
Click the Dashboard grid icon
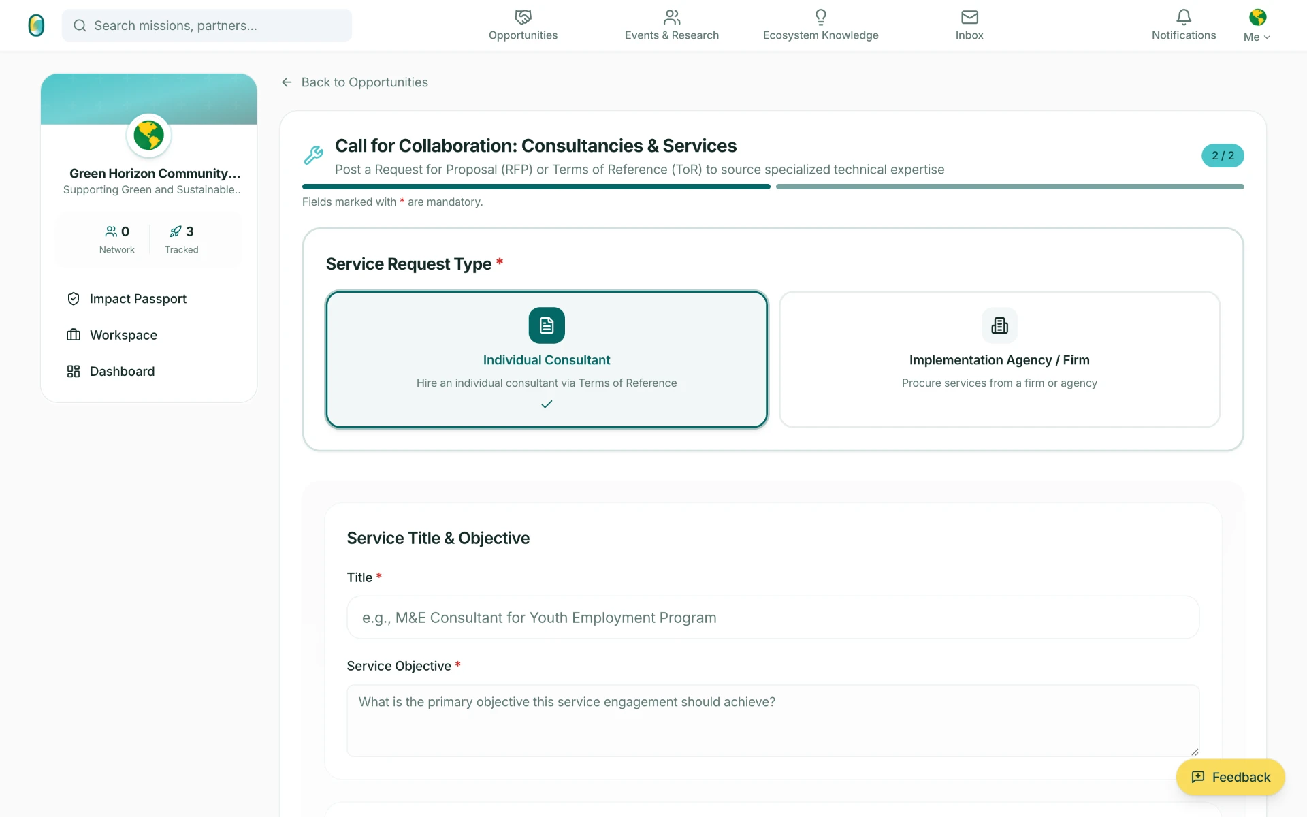click(74, 371)
